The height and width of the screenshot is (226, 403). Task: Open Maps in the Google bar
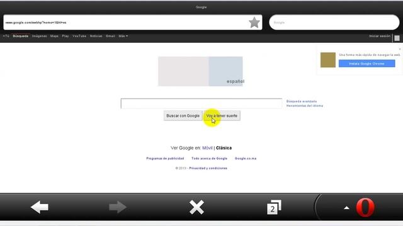54,36
